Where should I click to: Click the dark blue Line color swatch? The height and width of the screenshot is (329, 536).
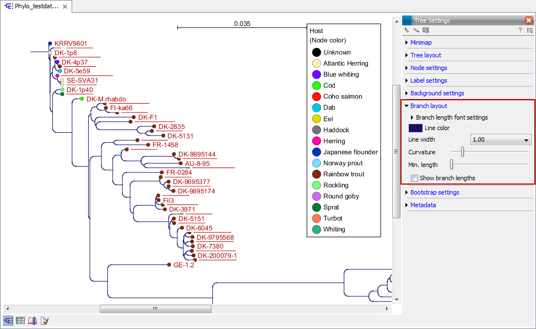[415, 127]
